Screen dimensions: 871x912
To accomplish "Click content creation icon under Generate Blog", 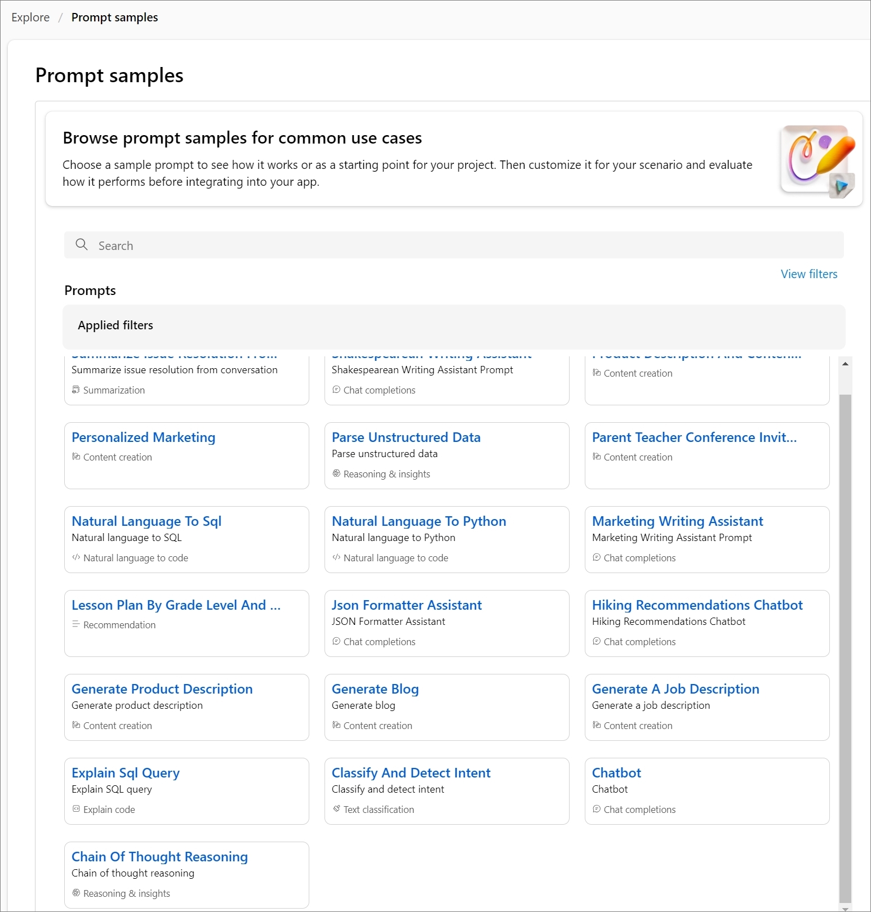I will click(x=336, y=725).
